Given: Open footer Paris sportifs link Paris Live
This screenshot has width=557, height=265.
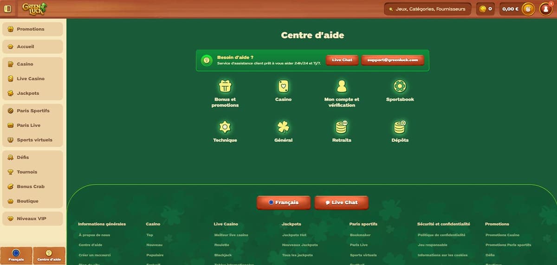Looking at the screenshot, I should pyautogui.click(x=359, y=245).
